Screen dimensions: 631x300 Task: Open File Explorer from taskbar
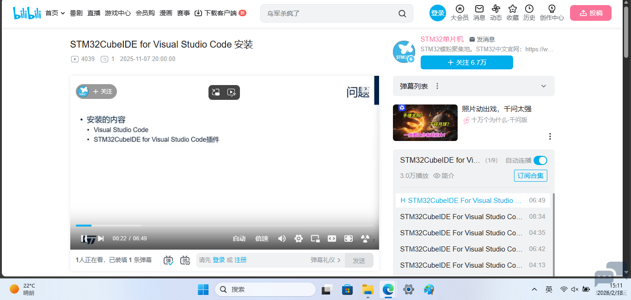pyautogui.click(x=368, y=289)
